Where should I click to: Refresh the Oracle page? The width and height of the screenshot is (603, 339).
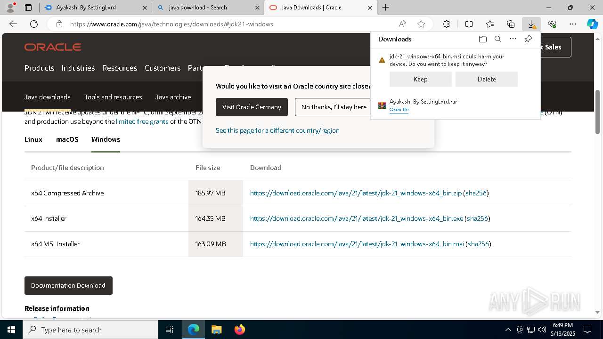(34, 24)
